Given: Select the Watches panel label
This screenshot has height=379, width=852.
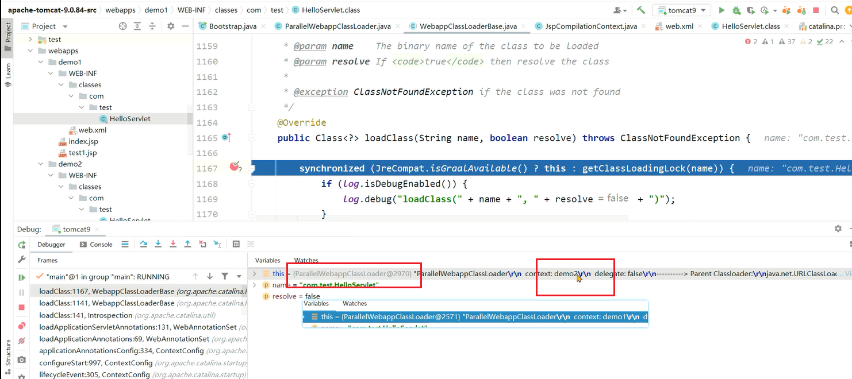Looking at the screenshot, I should [306, 261].
